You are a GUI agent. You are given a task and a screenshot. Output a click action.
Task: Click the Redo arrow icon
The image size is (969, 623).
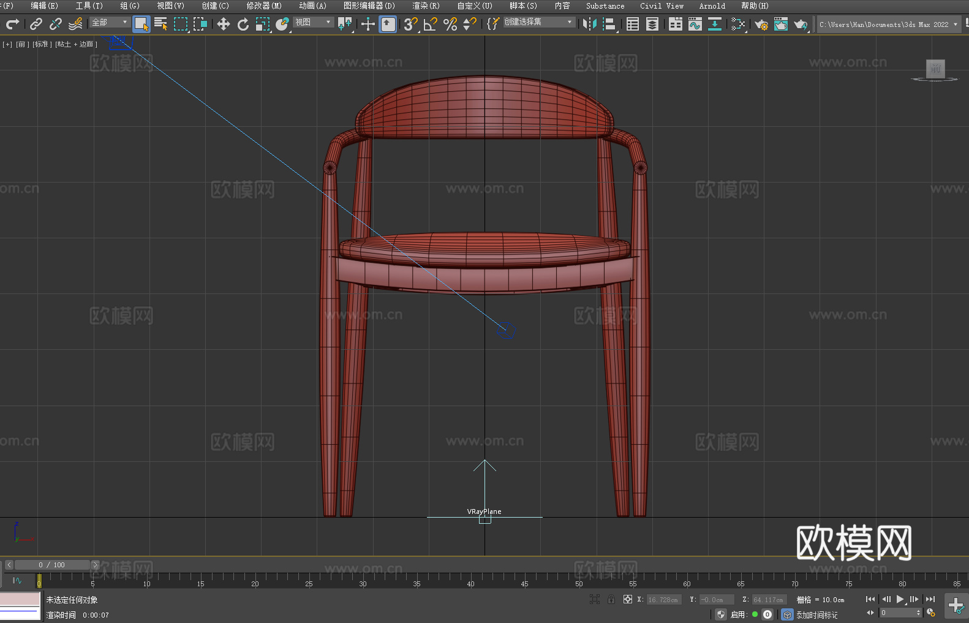pyautogui.click(x=12, y=24)
